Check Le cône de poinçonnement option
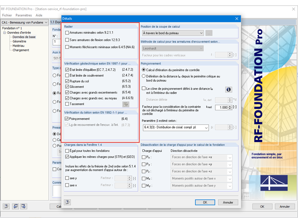Screen dimensions: 298x223 [144, 88]
